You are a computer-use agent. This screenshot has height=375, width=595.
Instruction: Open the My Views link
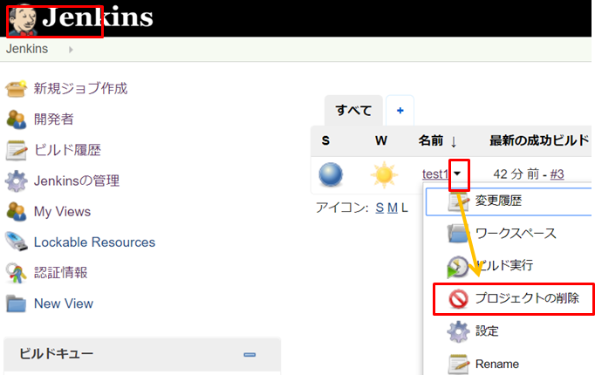62,212
